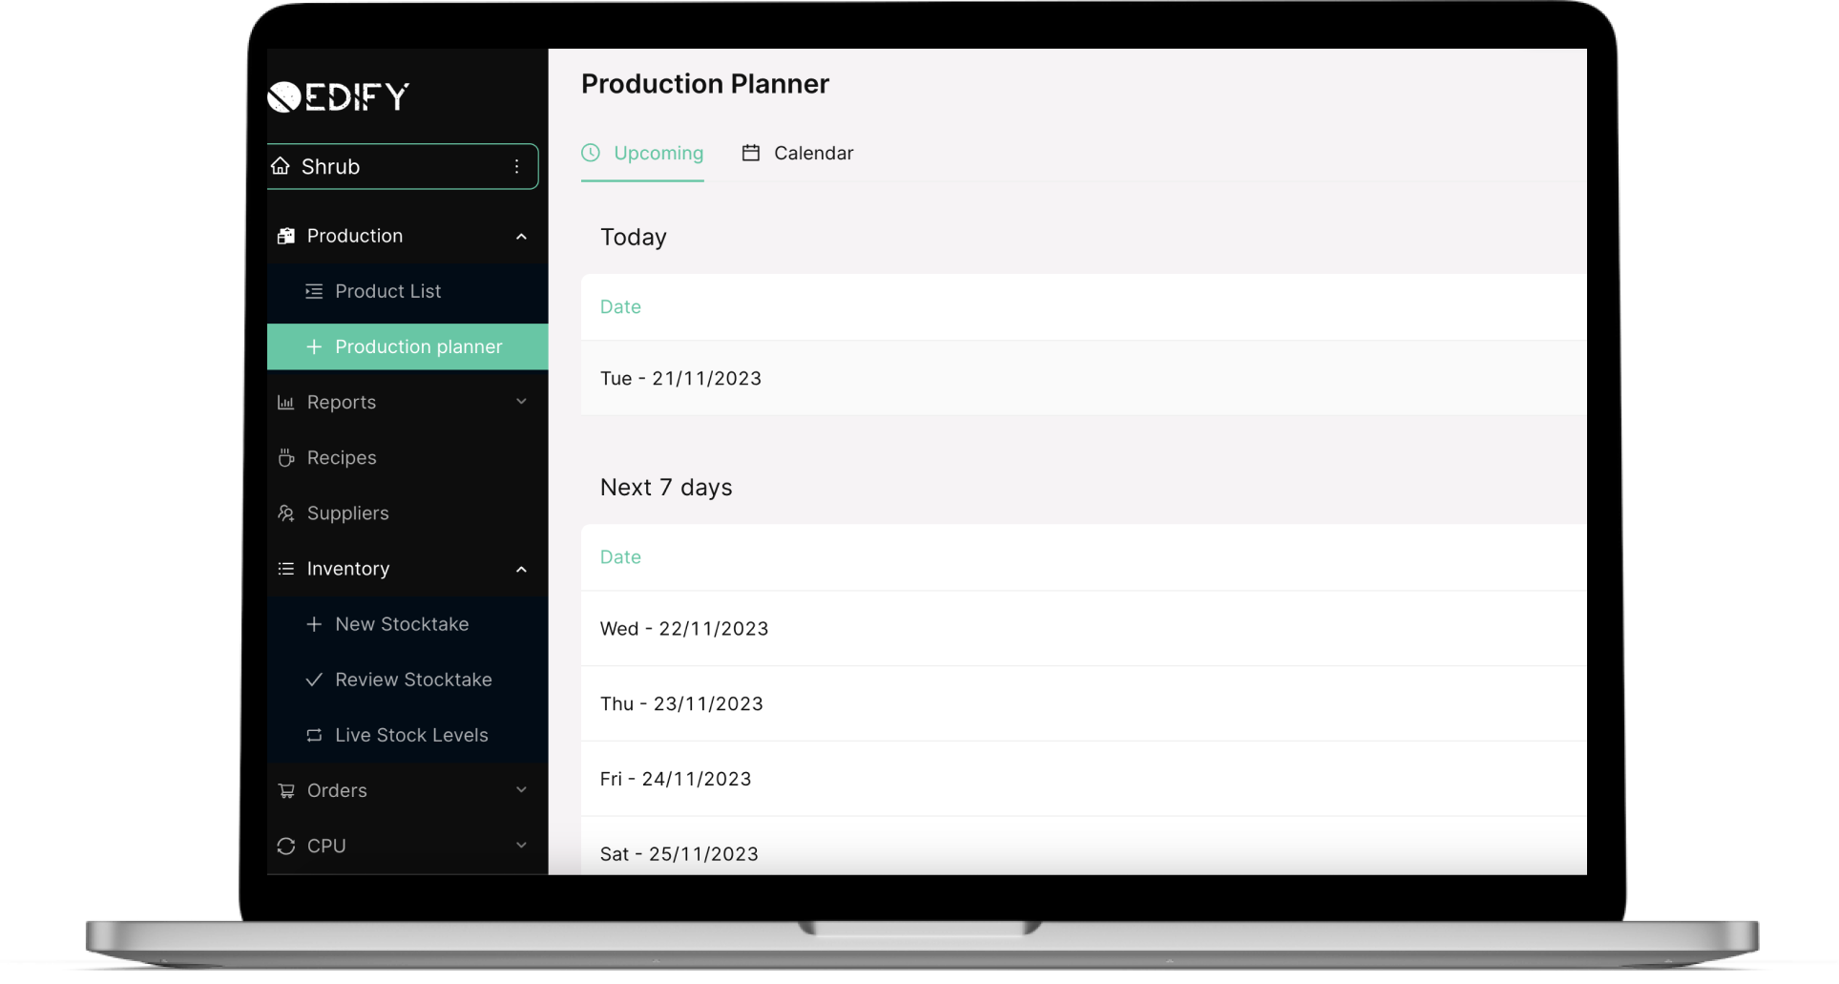Expand the Orders menu chevron
Viewport: 1839px width, 984px height.
[x=521, y=790]
